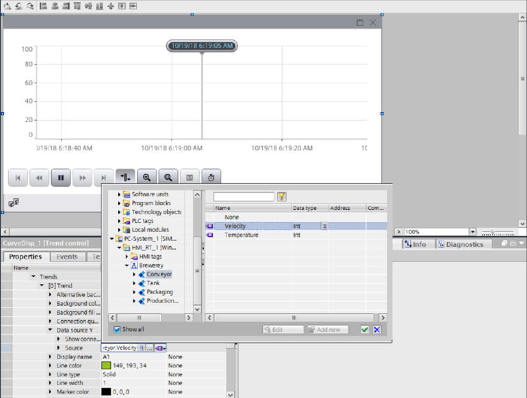The image size is (527, 398).
Task: Confirm selection with green checkmark
Action: [364, 329]
